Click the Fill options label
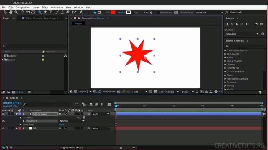268x150 pixels. tap(108, 12)
